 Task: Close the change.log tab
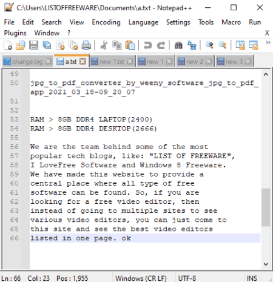click(48, 61)
